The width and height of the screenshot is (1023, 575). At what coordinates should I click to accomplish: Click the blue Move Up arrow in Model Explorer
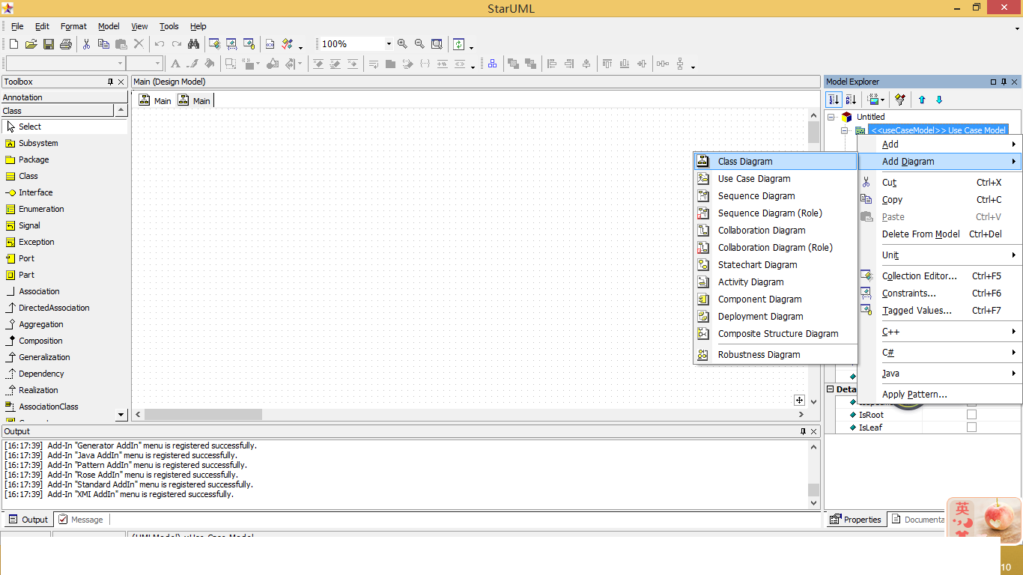922,100
